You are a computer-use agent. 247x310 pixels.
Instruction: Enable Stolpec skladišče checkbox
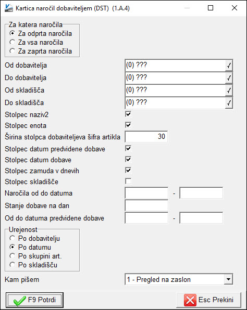(x=128, y=181)
